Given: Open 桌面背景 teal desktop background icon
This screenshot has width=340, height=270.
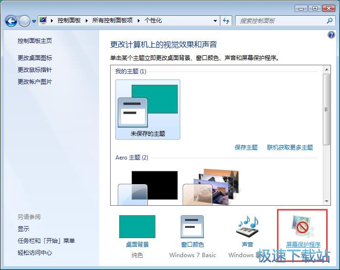Looking at the screenshot, I should (137, 227).
